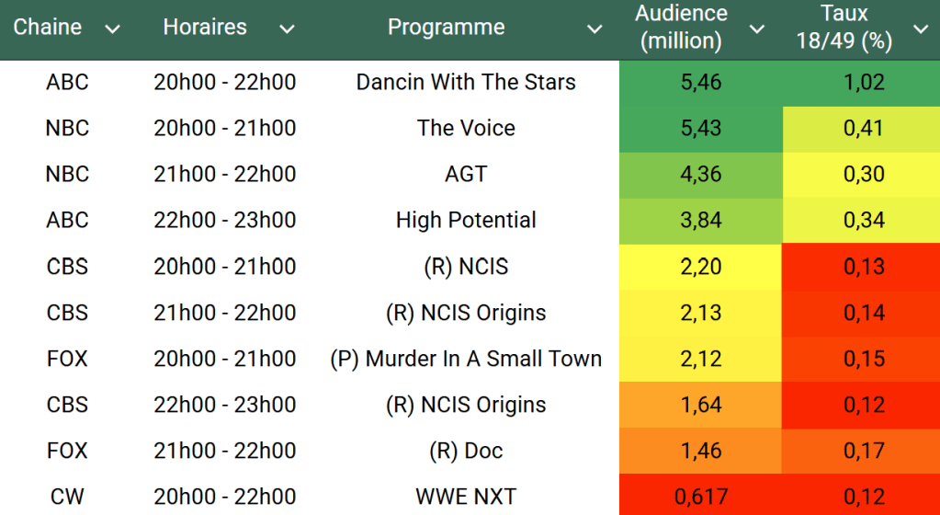Image resolution: width=940 pixels, height=515 pixels.
Task: Click the green 5,46 audience cell
Action: [701, 82]
